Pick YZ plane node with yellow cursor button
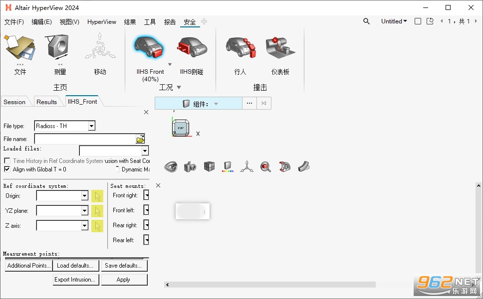The image size is (483, 299). tap(97, 211)
